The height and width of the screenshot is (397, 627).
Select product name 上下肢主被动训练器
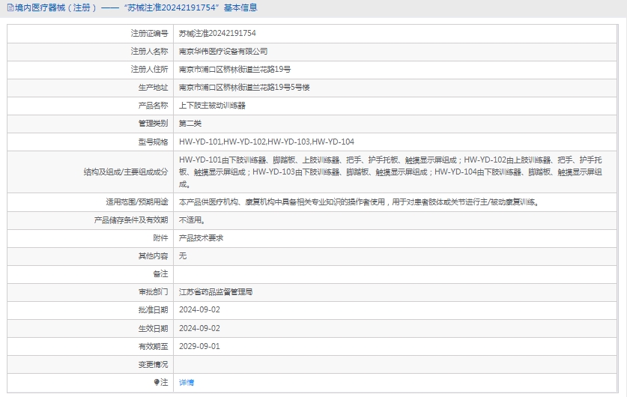[x=212, y=106]
